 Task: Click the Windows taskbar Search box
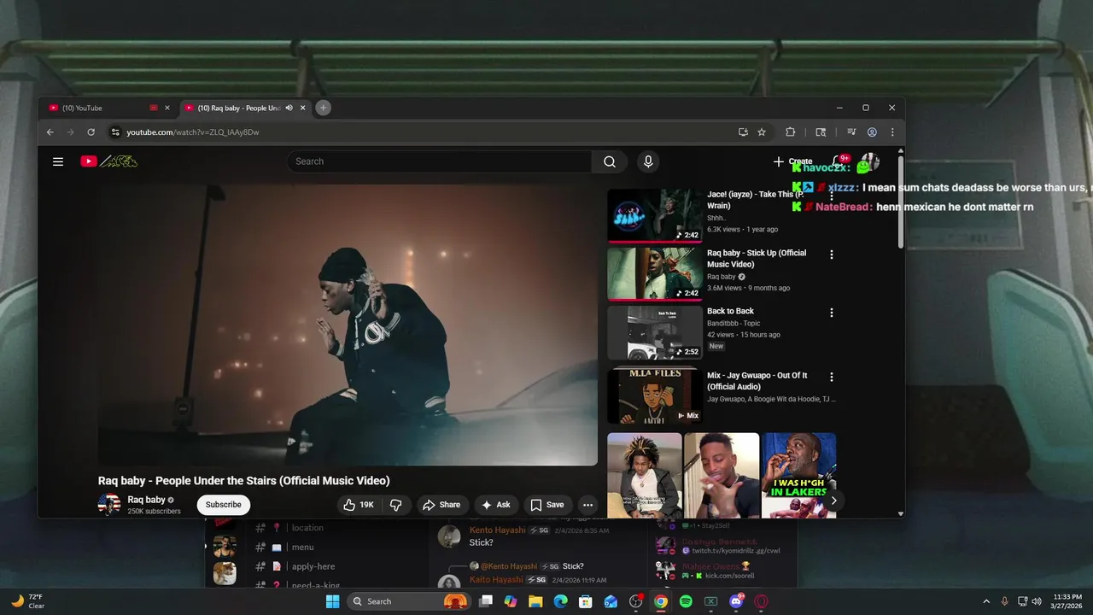click(x=409, y=601)
